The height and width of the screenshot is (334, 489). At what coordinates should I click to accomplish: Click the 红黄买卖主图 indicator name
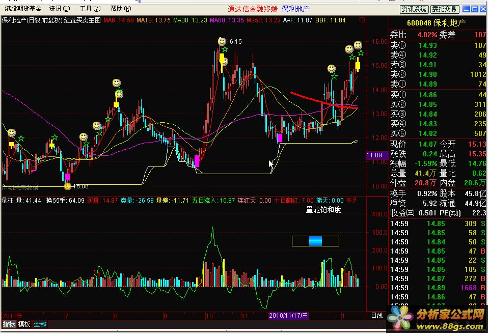pyautogui.click(x=83, y=20)
